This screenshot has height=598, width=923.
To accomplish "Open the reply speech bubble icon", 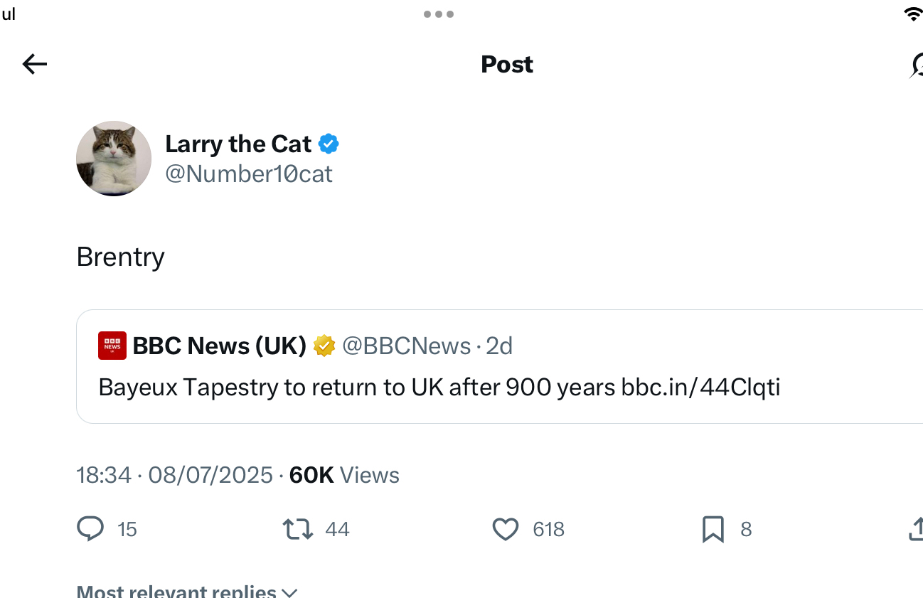I will pos(90,529).
